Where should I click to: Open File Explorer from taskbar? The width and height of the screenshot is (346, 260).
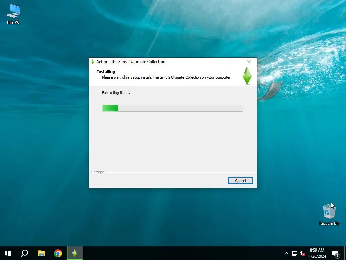[x=41, y=253]
